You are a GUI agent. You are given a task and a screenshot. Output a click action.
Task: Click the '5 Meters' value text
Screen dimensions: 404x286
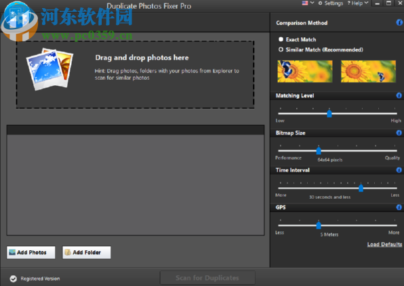tap(329, 235)
